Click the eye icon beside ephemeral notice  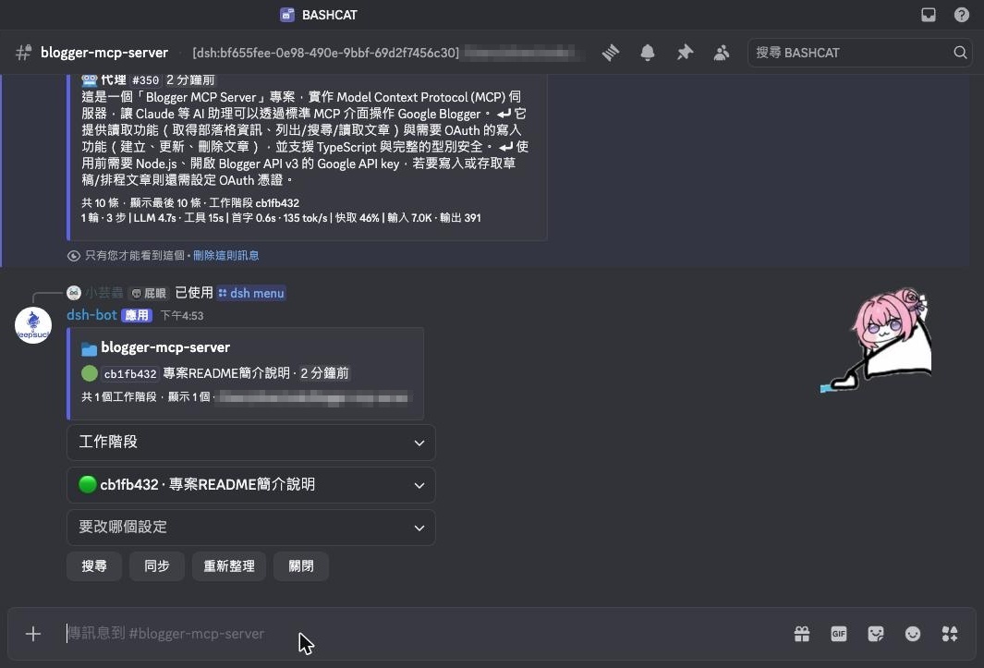(73, 256)
